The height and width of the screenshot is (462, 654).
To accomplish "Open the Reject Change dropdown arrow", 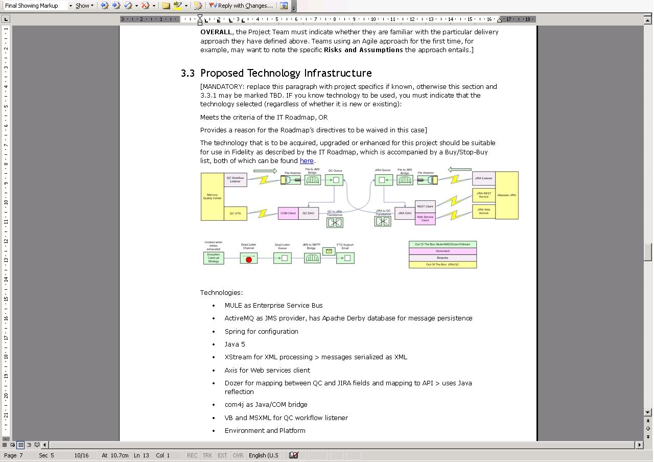I will click(153, 6).
